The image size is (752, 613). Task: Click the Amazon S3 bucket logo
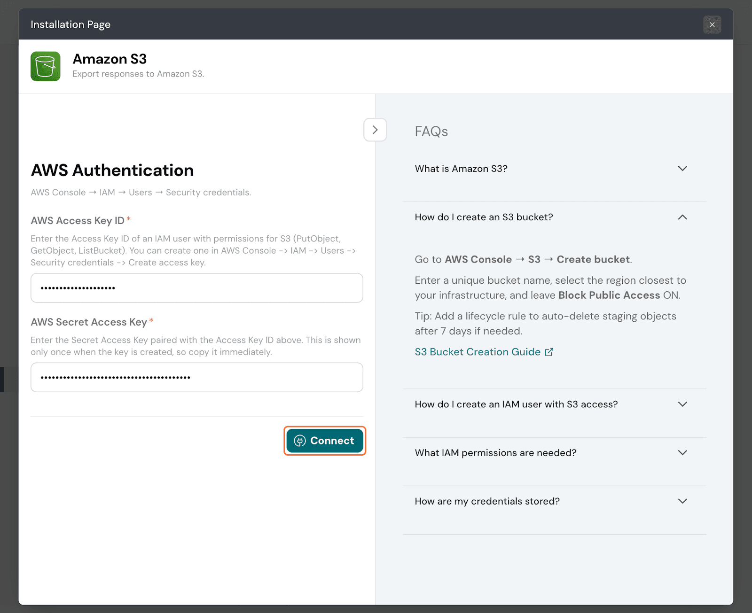46,66
